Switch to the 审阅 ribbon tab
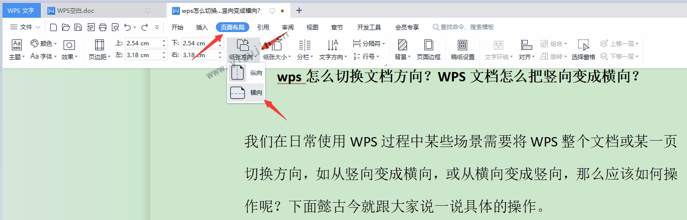 pyautogui.click(x=288, y=27)
